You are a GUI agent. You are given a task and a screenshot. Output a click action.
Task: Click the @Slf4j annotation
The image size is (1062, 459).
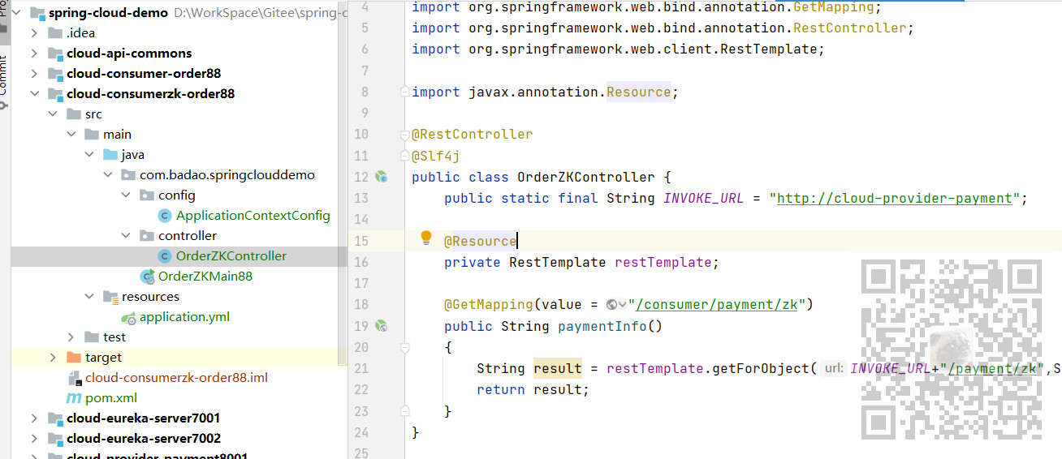tap(436, 156)
